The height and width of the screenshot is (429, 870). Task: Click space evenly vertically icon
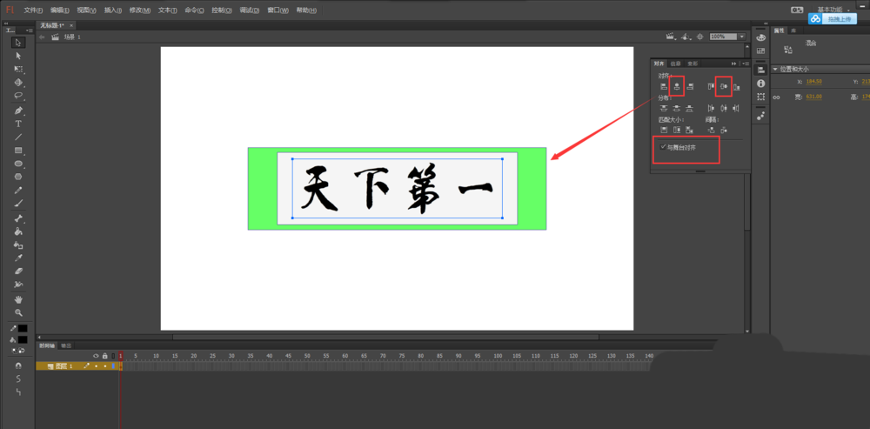click(711, 130)
